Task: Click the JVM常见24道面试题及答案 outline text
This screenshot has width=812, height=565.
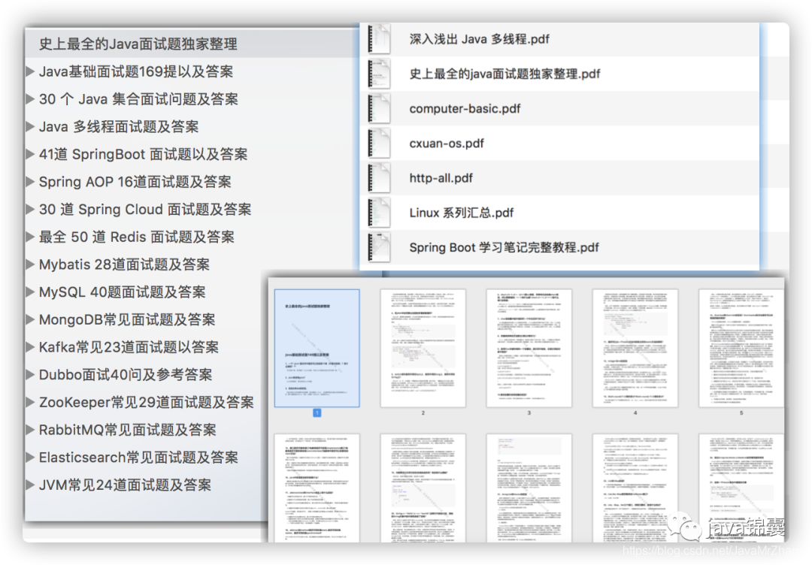Action: coord(125,485)
